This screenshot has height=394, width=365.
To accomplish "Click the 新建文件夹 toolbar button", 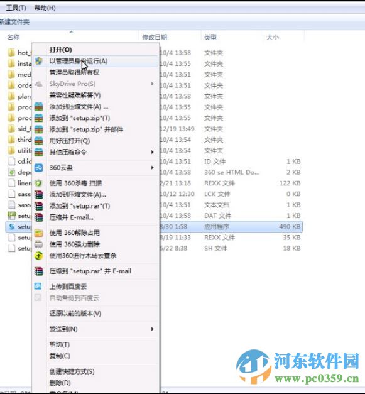I will [x=14, y=22].
